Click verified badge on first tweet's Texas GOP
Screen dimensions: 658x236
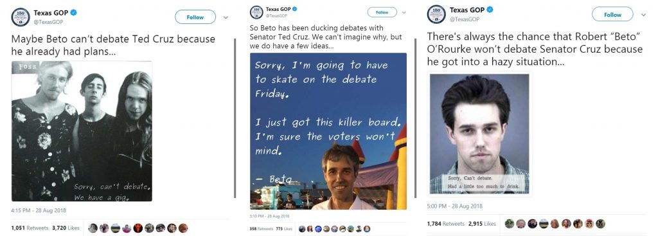73,13
